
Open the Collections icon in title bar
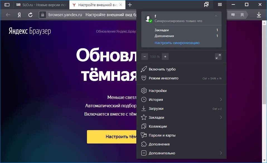point(206,5)
